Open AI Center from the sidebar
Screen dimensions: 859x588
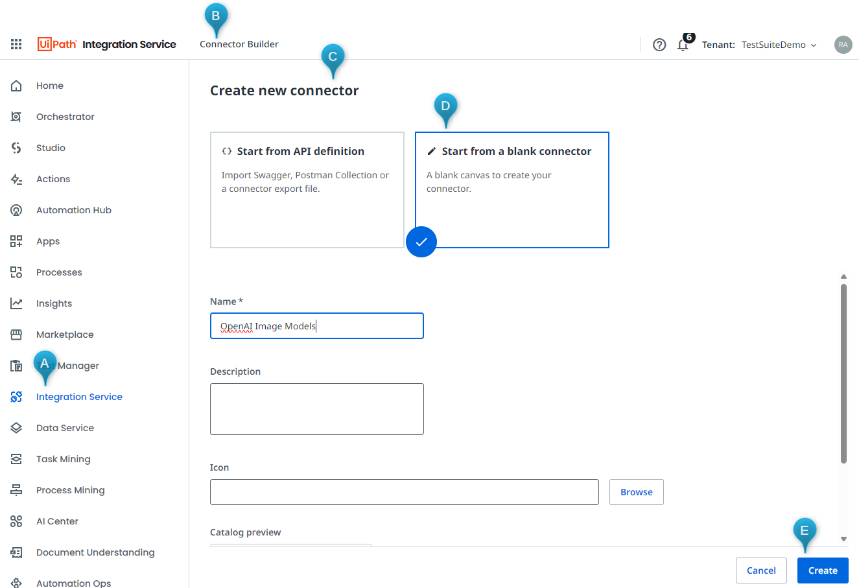click(x=57, y=521)
